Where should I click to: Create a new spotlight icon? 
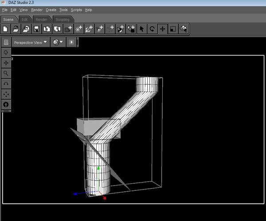(x=99, y=29)
